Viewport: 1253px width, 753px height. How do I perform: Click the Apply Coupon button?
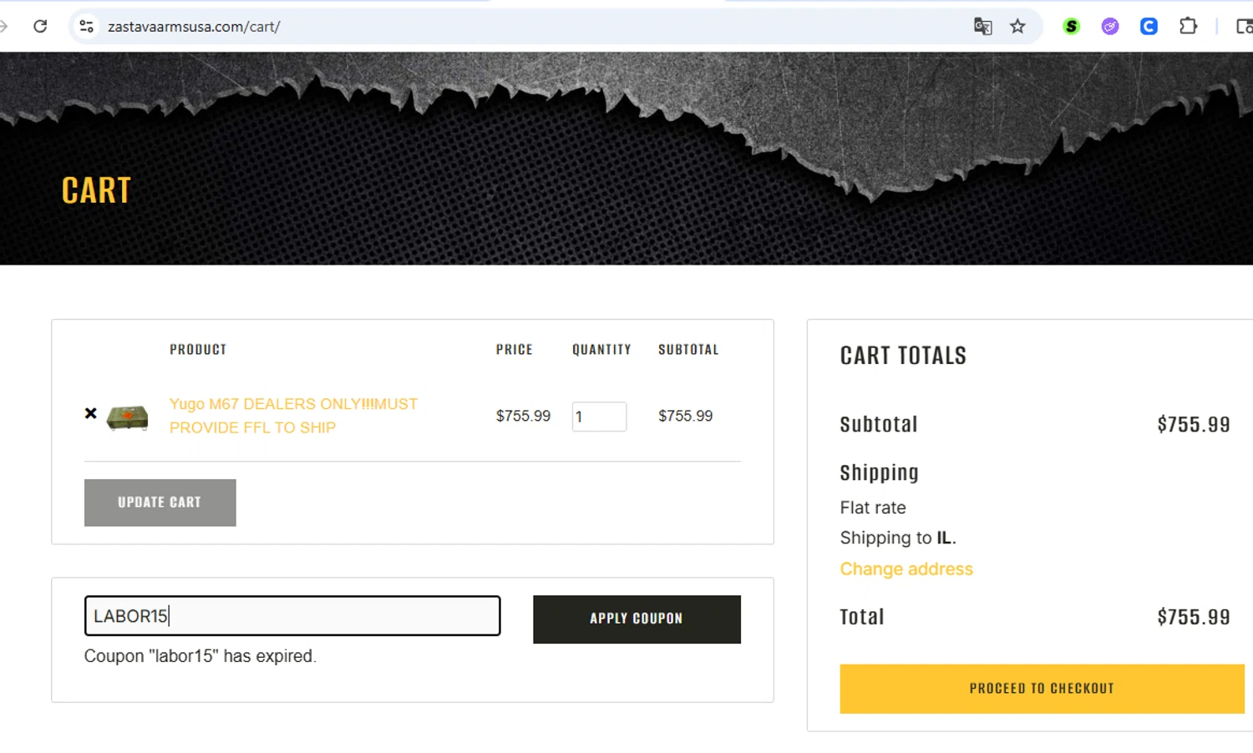pos(637,619)
